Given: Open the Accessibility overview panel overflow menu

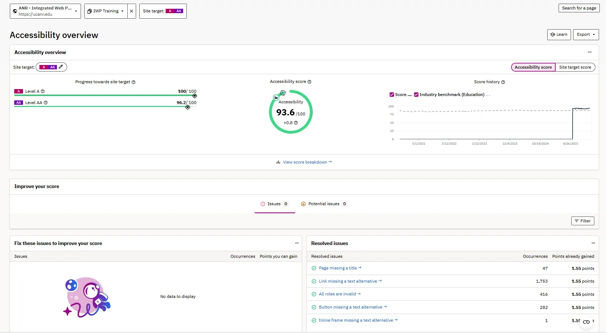Looking at the screenshot, I should tap(590, 52).
